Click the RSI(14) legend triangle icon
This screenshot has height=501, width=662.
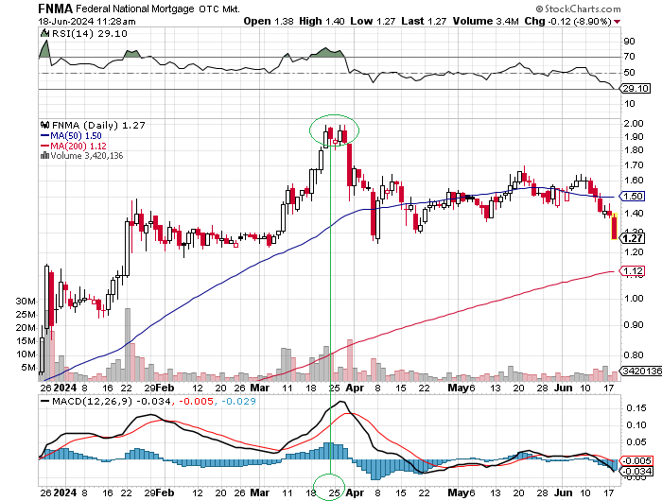point(44,33)
